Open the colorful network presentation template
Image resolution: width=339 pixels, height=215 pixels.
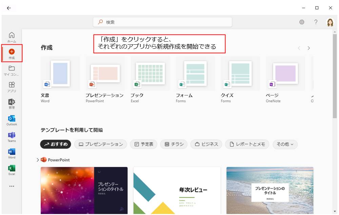pos(84,190)
